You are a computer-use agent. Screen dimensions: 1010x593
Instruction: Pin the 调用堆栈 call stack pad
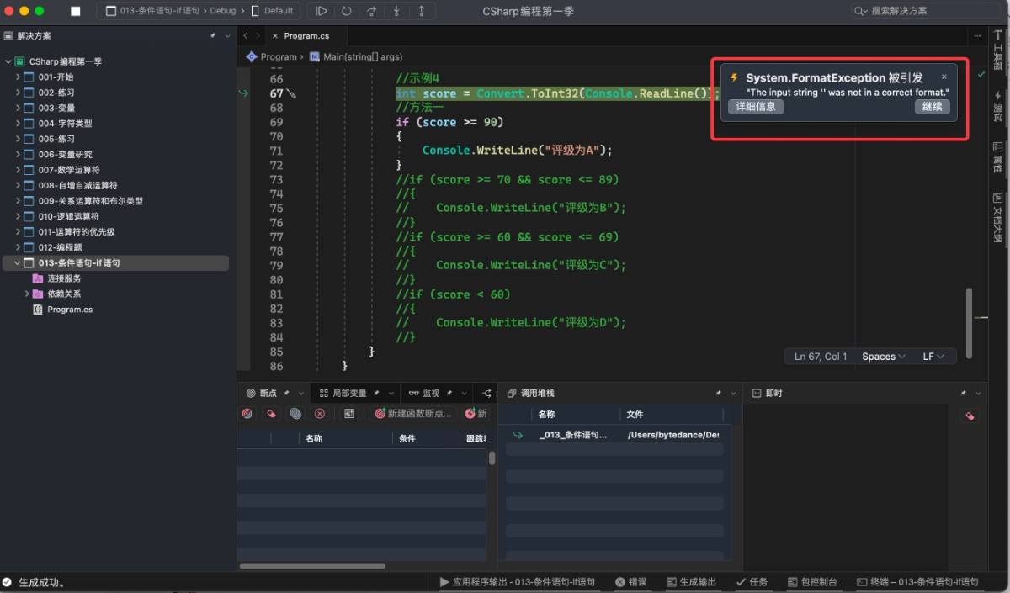[x=718, y=393]
